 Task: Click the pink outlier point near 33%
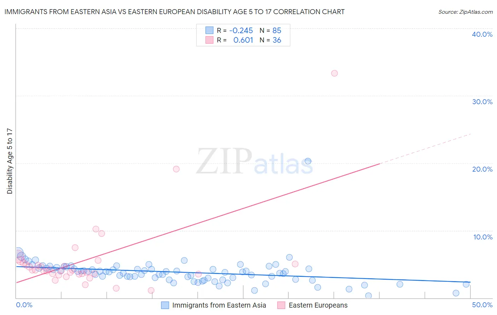click(334, 73)
